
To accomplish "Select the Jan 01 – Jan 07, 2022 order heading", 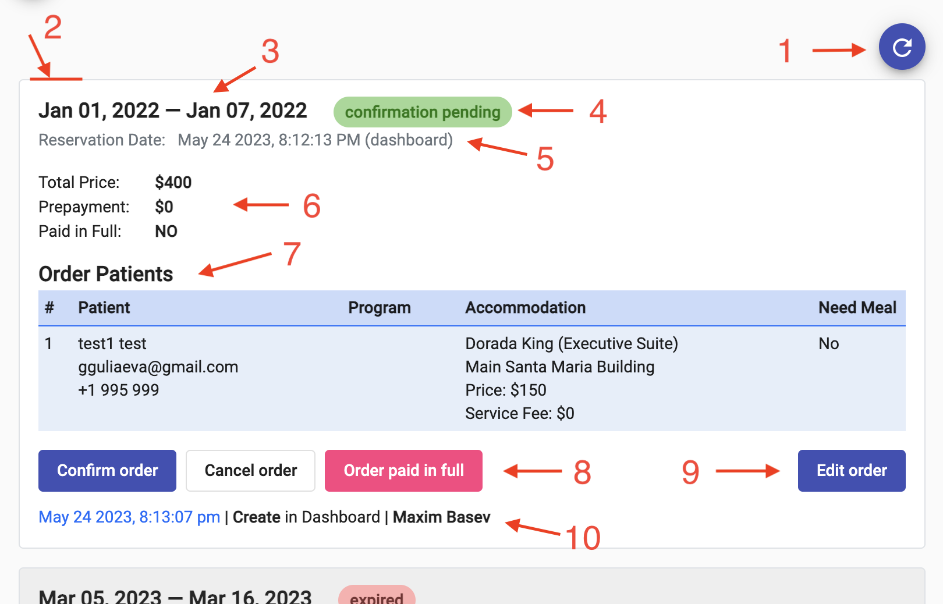I will tap(172, 111).
